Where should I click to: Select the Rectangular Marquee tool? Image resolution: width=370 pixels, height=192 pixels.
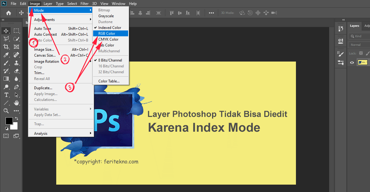(16, 31)
